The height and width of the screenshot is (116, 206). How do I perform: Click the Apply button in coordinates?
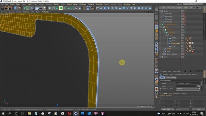(198, 110)
